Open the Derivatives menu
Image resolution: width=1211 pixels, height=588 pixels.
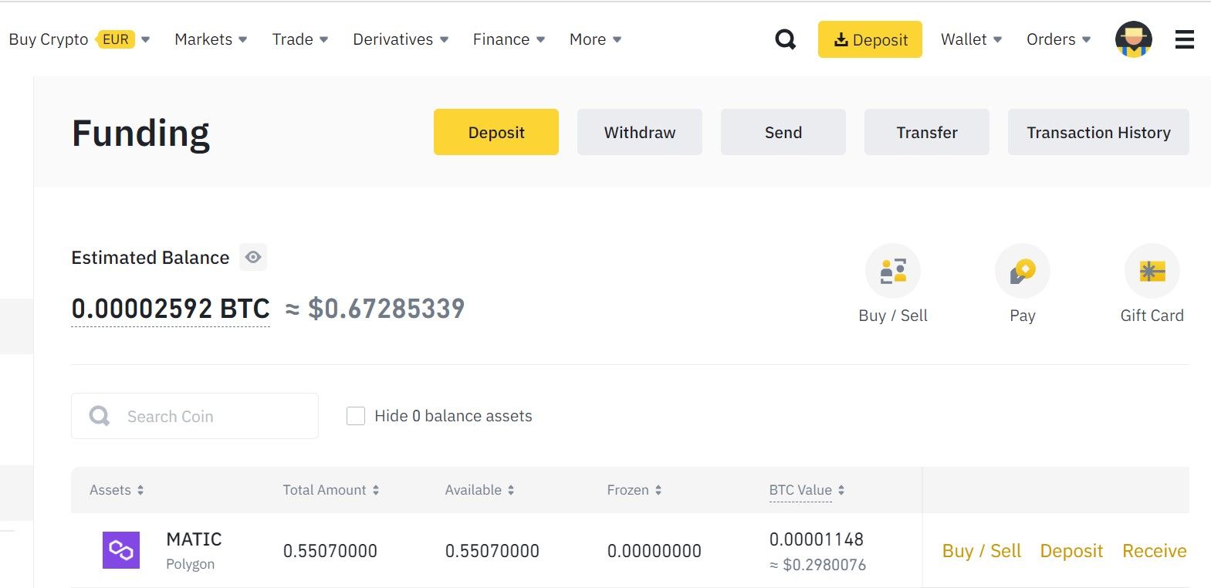coord(400,39)
